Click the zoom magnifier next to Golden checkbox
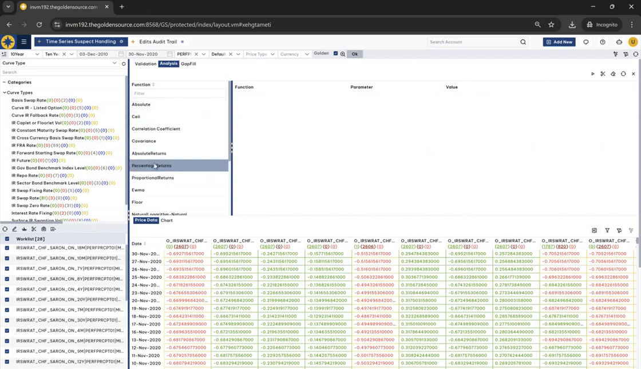The image size is (641, 369). (x=343, y=54)
